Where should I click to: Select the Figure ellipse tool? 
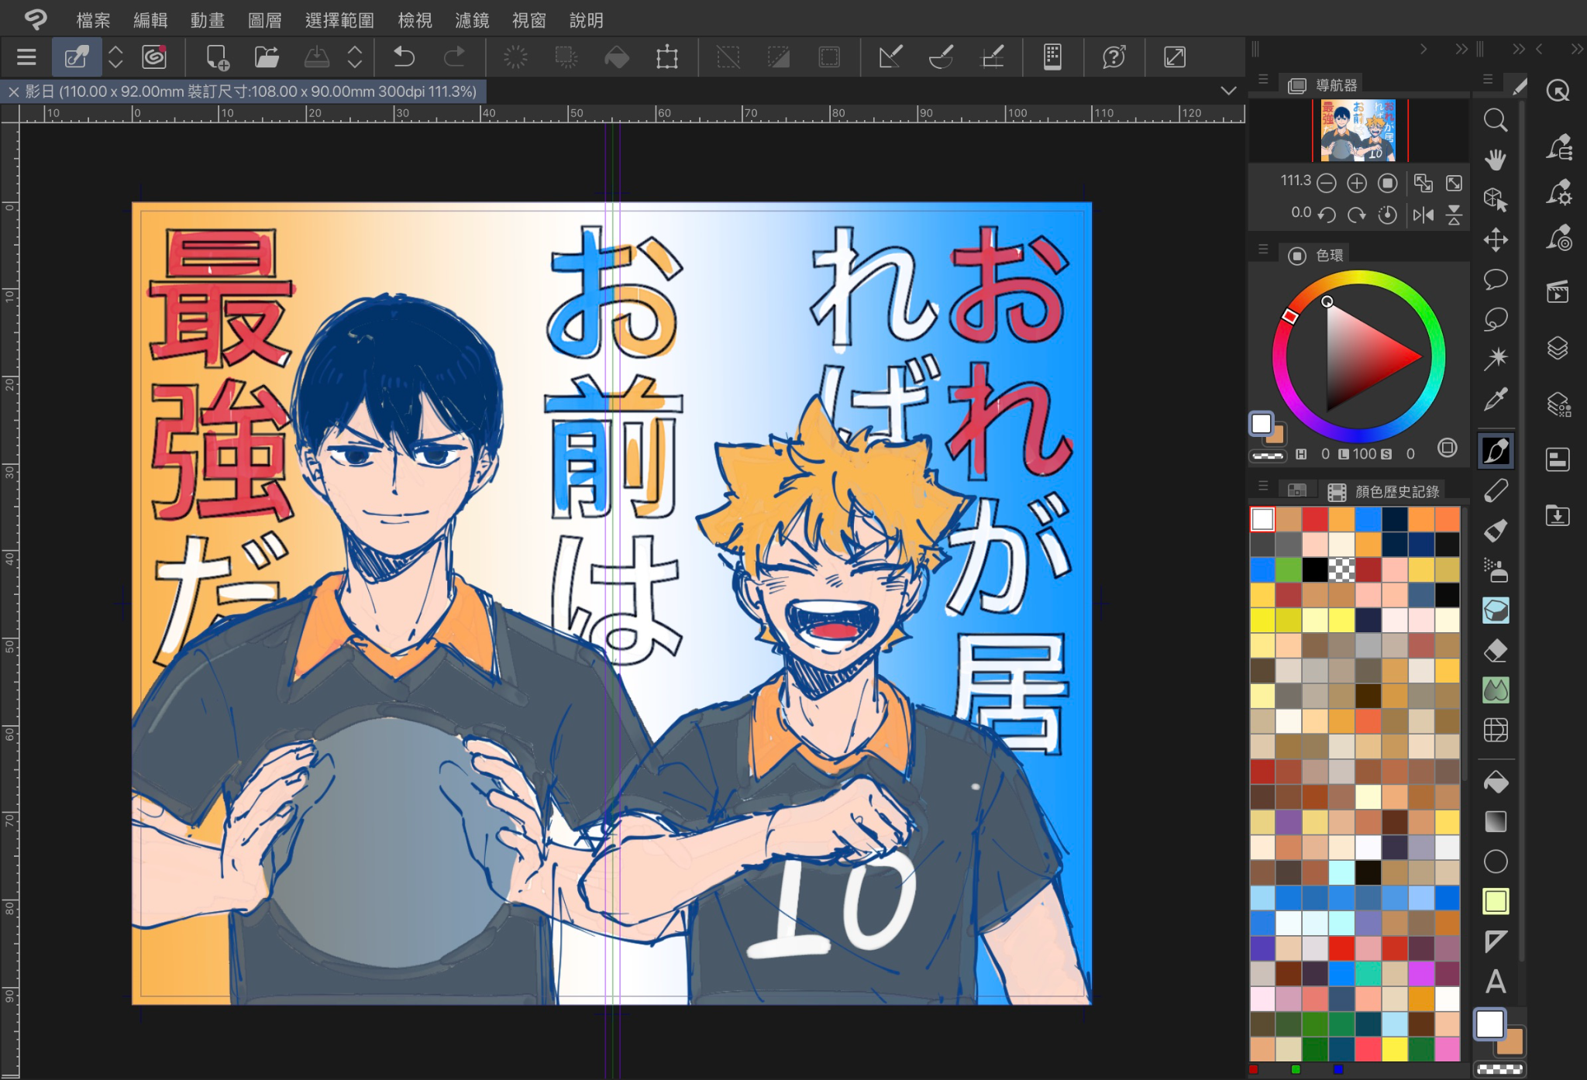coord(1496,862)
